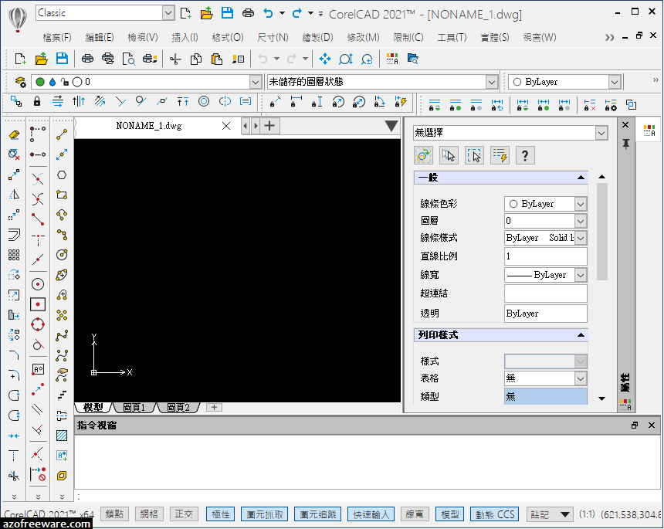Expand the 線條樣式 linestyle dropdown
The image size is (664, 529).
click(581, 237)
